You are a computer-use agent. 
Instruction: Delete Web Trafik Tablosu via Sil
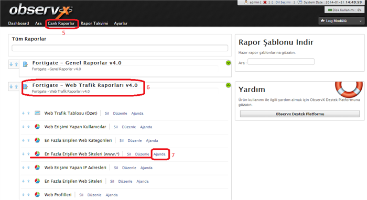click(x=107, y=114)
